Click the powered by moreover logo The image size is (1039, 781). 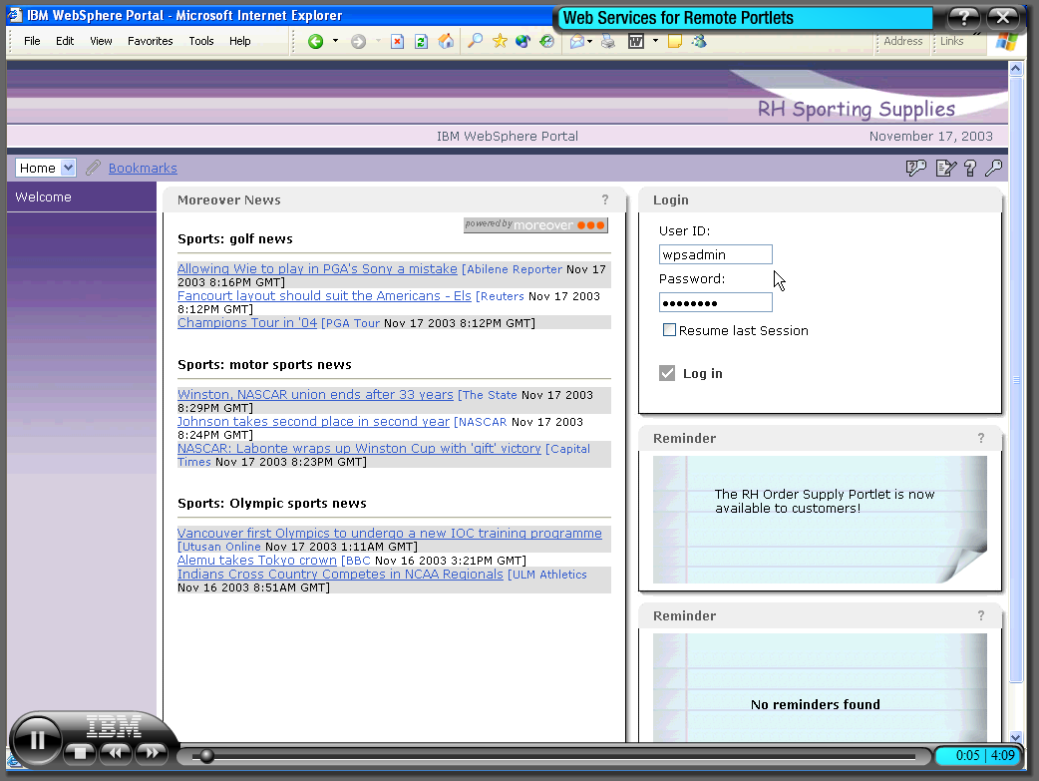[535, 224]
